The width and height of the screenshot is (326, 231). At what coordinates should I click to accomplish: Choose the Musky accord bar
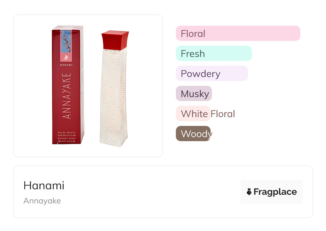[x=194, y=94]
